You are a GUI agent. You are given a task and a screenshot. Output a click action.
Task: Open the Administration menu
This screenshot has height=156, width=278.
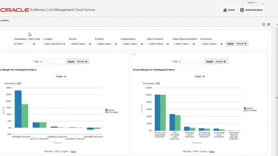click(251, 10)
